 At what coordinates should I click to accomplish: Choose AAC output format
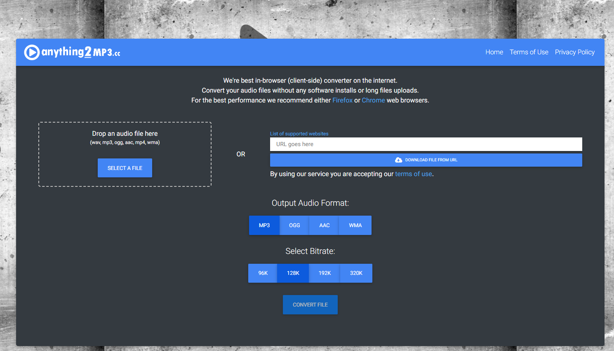[x=325, y=225]
